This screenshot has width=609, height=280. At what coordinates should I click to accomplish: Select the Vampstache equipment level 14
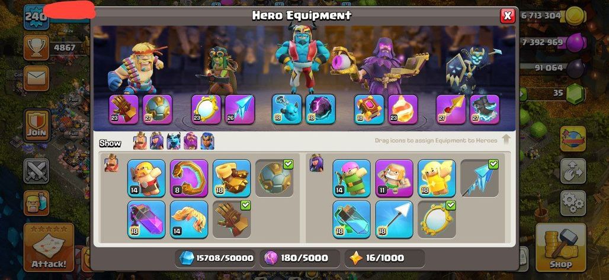coord(189,219)
